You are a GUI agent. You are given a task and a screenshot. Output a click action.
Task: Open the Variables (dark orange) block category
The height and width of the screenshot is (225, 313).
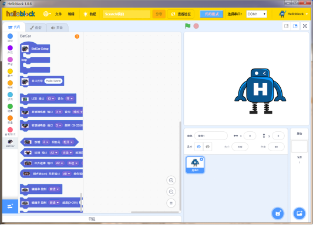tap(10, 120)
